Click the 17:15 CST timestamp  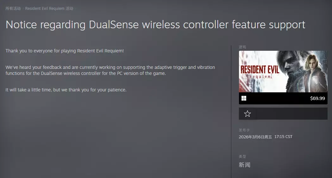pyautogui.click(x=283, y=137)
